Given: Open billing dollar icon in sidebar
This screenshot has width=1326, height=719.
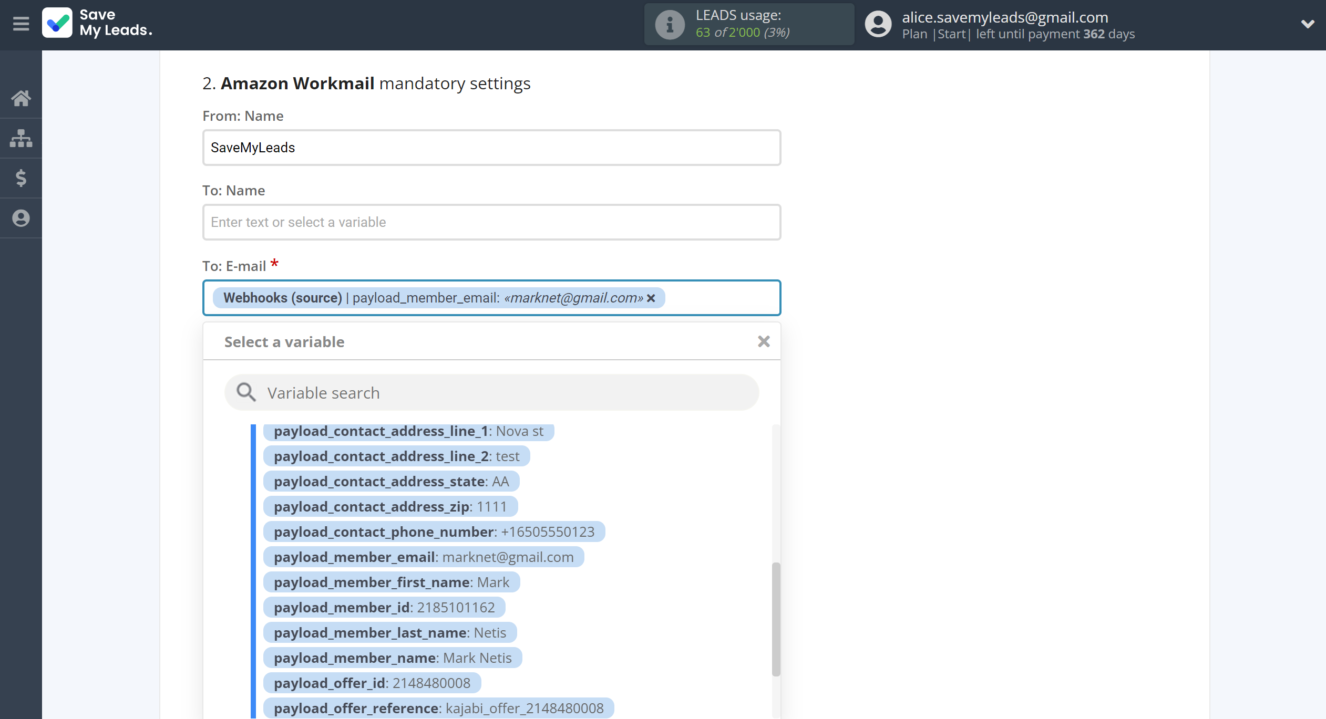Looking at the screenshot, I should [x=21, y=178].
